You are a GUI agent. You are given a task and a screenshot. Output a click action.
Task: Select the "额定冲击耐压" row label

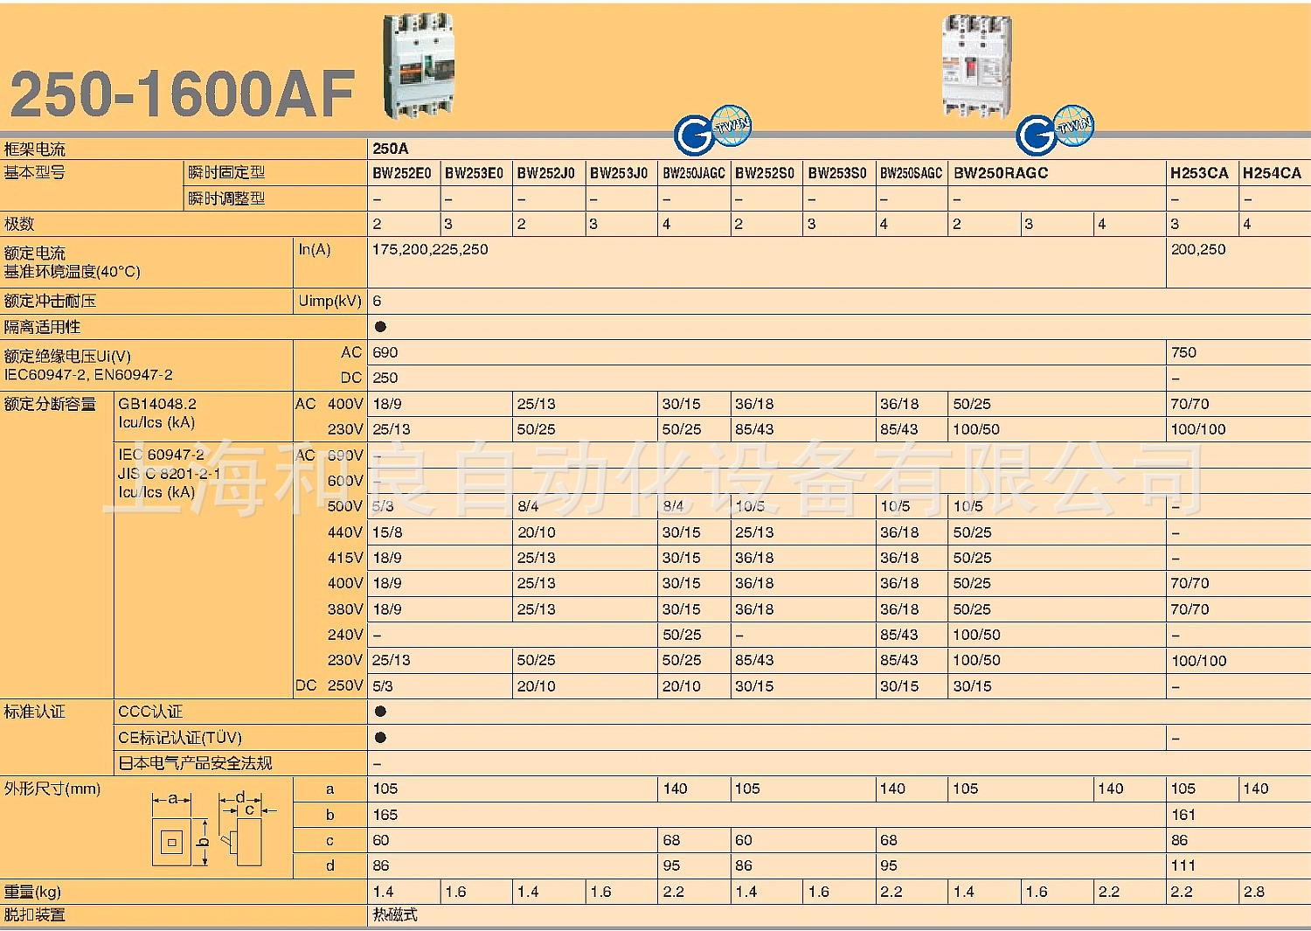(x=50, y=301)
